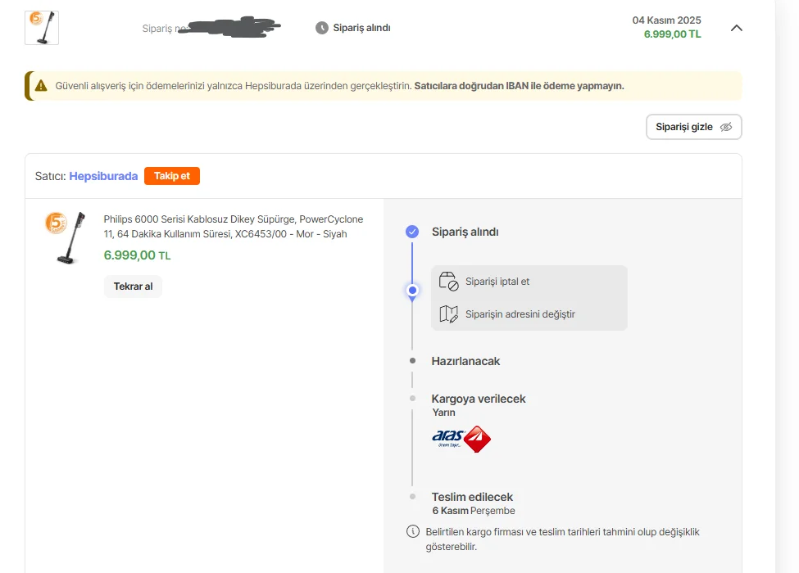Image resolution: width=799 pixels, height=573 pixels.
Task: Click the vacuum product thumbnail image
Action: click(x=66, y=237)
